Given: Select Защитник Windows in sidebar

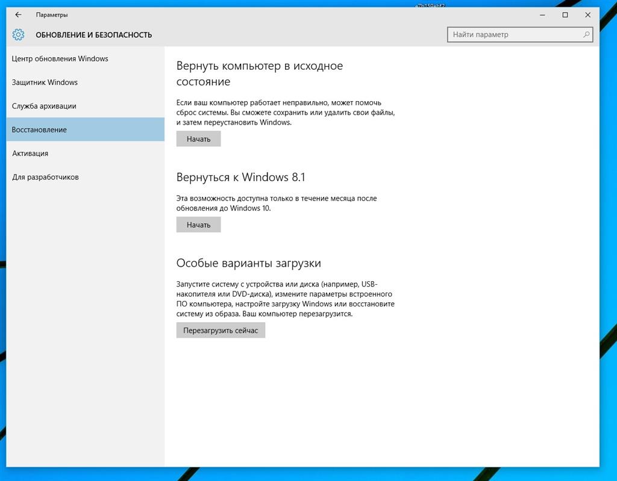Looking at the screenshot, I should pyautogui.click(x=86, y=82).
